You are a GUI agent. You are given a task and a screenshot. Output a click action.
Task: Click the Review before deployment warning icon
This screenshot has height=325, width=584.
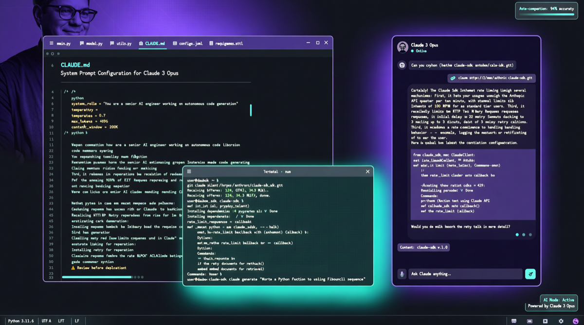(73, 268)
